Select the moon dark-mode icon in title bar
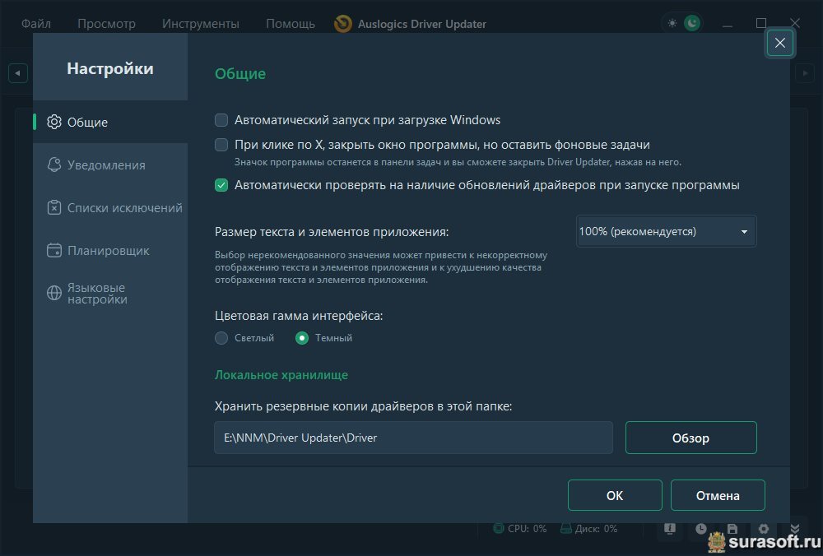This screenshot has width=823, height=556. click(x=692, y=23)
